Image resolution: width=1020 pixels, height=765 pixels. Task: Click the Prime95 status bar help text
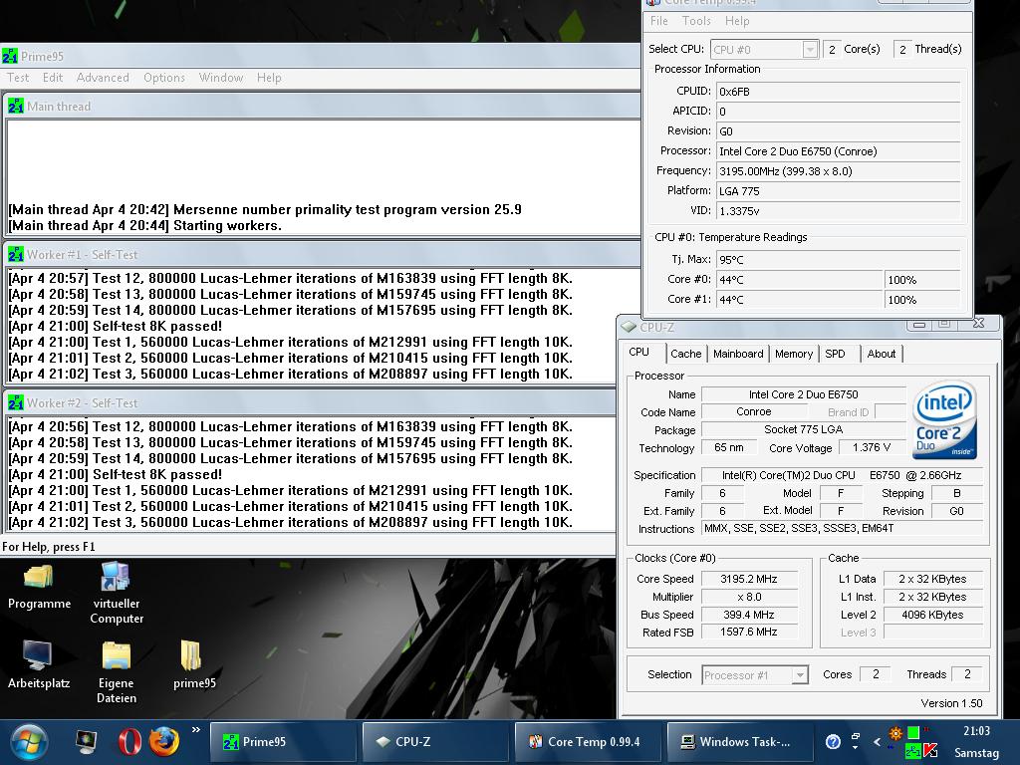49,547
